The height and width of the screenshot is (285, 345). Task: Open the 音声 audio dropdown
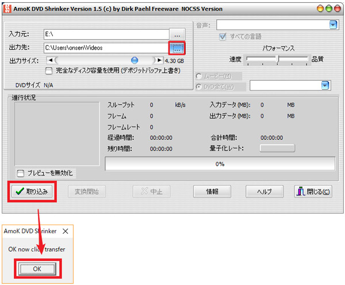click(333, 24)
